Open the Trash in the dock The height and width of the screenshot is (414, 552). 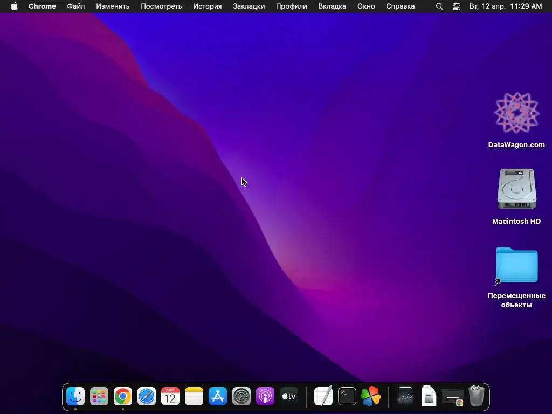pos(477,396)
